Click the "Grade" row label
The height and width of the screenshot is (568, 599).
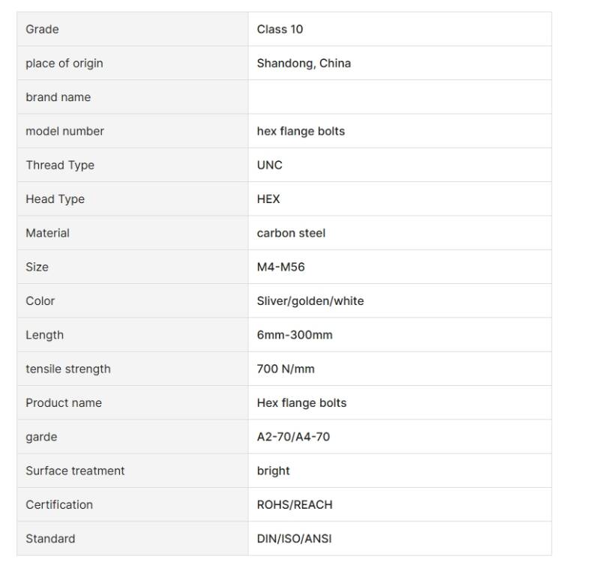pyautogui.click(x=42, y=29)
